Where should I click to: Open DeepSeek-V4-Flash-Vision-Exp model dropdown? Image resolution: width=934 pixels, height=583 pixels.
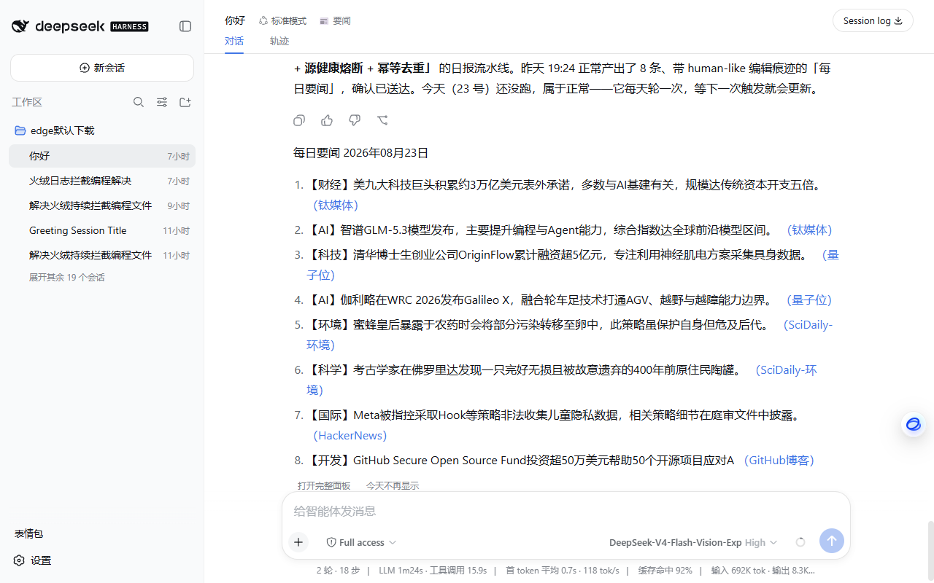pos(693,542)
